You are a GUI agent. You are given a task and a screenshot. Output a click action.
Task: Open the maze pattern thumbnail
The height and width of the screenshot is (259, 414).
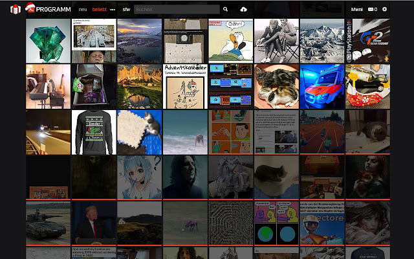click(x=231, y=223)
